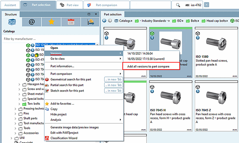Go back with the left arrow button
The width and height of the screenshot is (239, 143).
pyautogui.click(x=104, y=21)
